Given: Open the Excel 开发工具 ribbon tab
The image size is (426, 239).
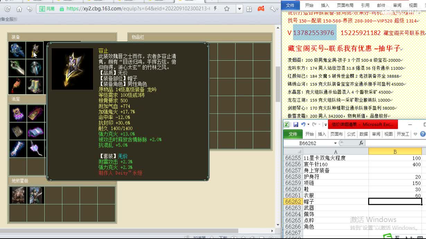Looking at the screenshot, I should point(403,134).
